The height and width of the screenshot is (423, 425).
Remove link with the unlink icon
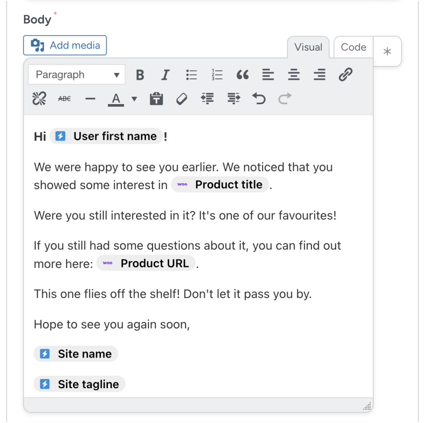point(39,99)
